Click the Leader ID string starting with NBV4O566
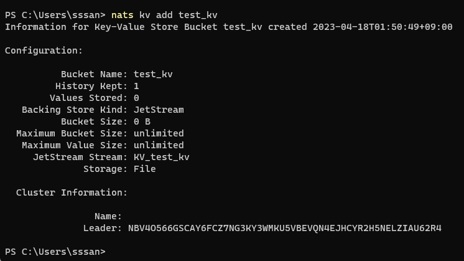Viewport: 464px width, 261px height. click(284, 228)
